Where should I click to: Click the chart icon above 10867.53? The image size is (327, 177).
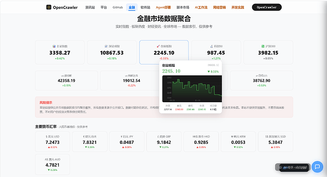point(106,46)
